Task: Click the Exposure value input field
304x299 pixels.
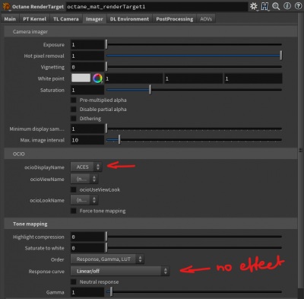Action: [87, 45]
